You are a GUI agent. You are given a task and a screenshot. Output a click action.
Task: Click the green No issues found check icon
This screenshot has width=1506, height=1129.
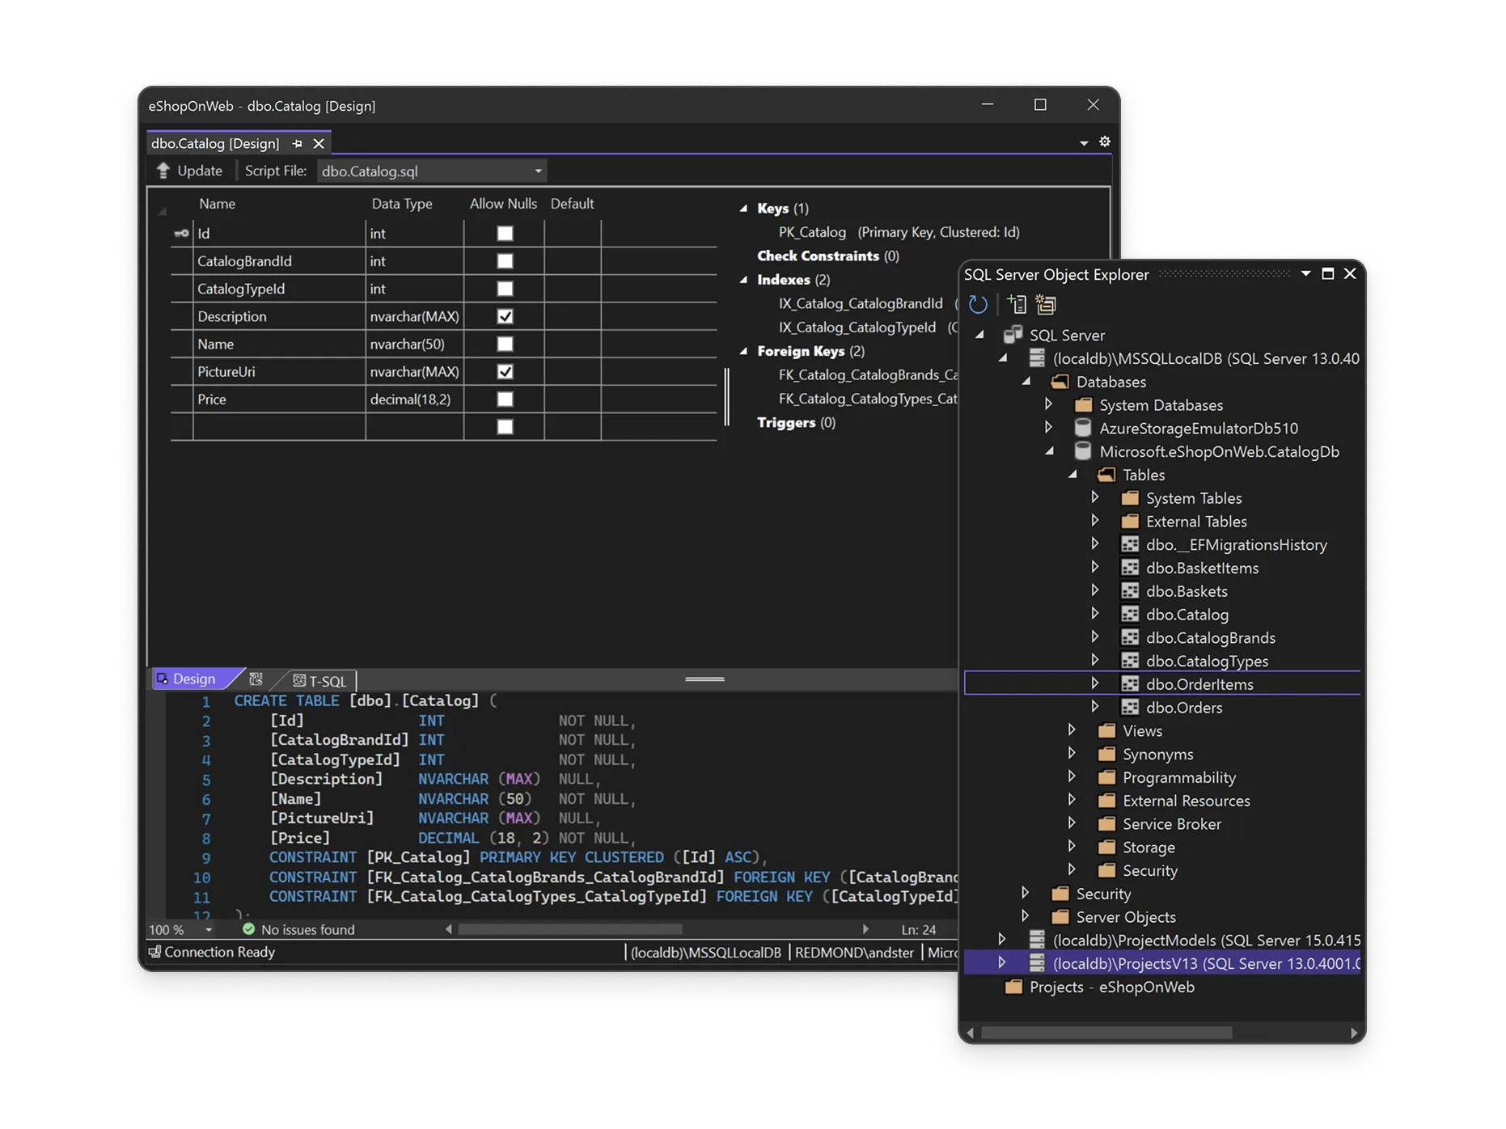coord(249,929)
